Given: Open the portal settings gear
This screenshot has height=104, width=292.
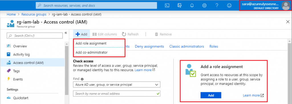Looking at the screenshot, I should click(x=204, y=6).
